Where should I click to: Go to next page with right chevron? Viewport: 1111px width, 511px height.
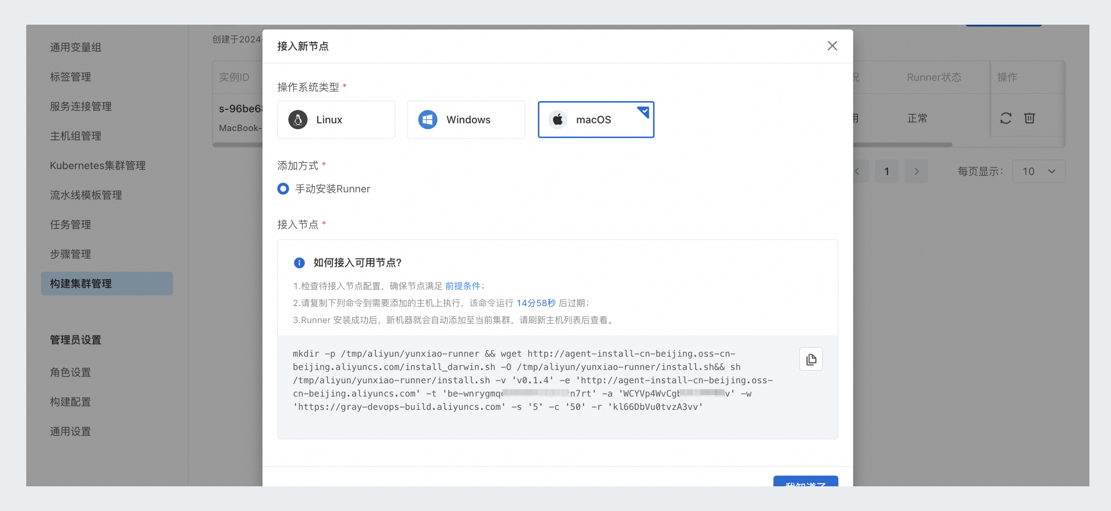(916, 171)
